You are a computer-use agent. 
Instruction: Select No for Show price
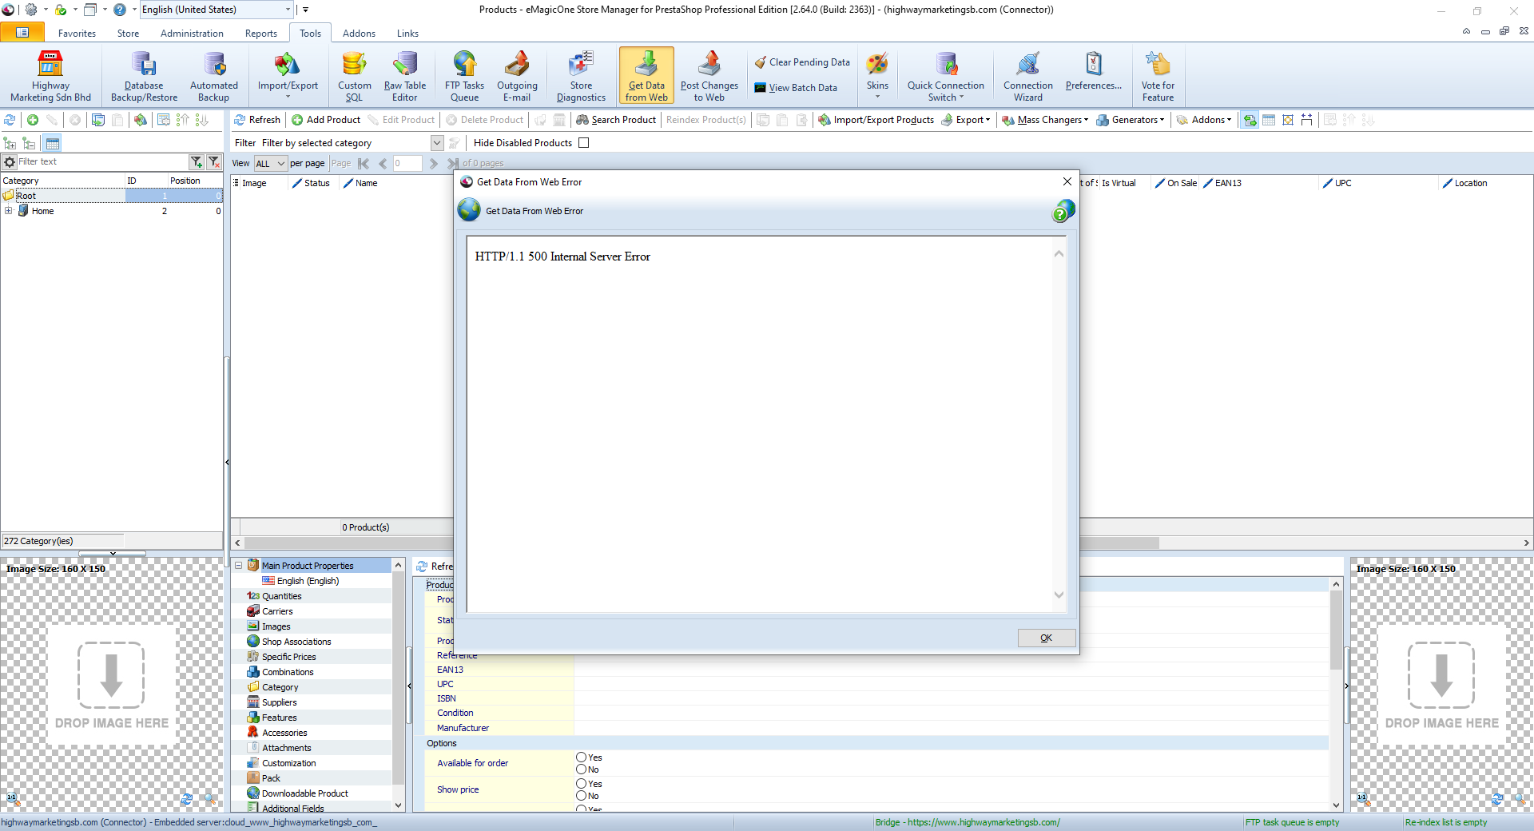581,796
